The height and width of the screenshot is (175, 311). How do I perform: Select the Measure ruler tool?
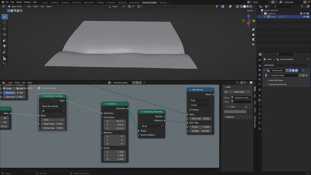[x=4, y=58]
